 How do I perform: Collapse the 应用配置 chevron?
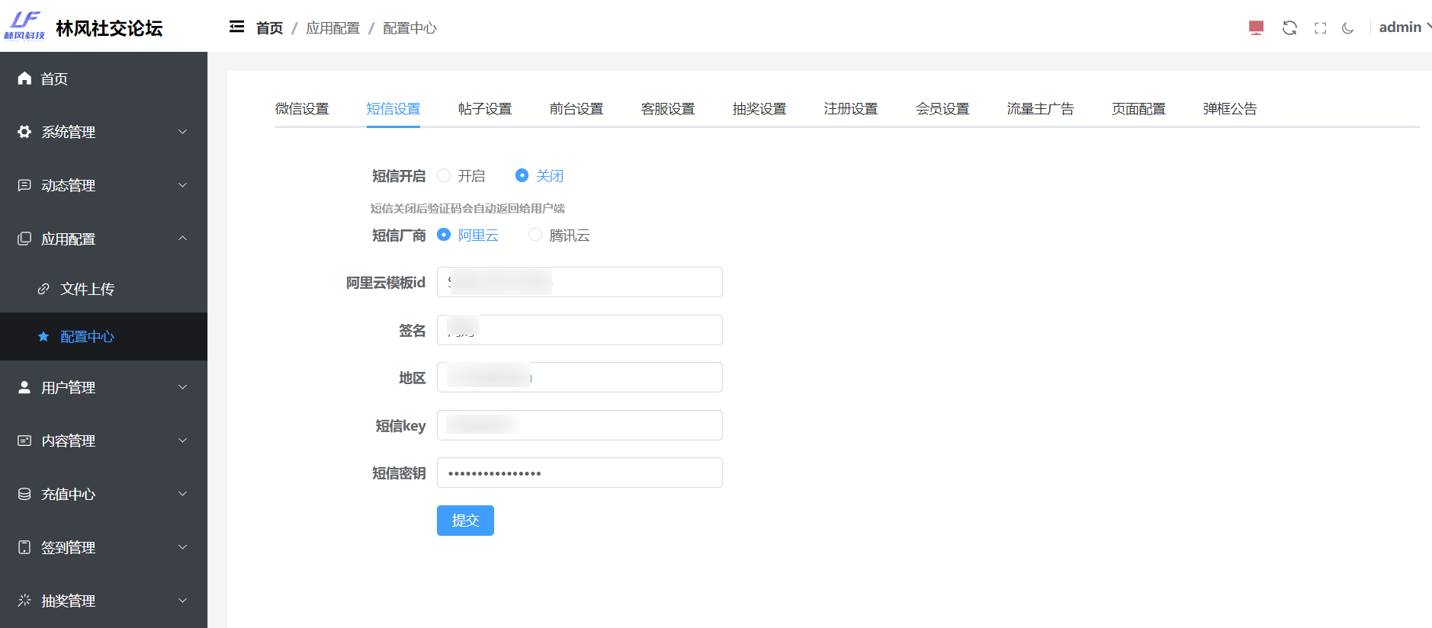click(x=183, y=239)
